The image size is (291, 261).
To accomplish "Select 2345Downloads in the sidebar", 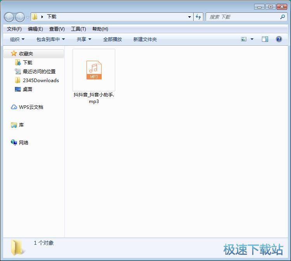I will (41, 81).
